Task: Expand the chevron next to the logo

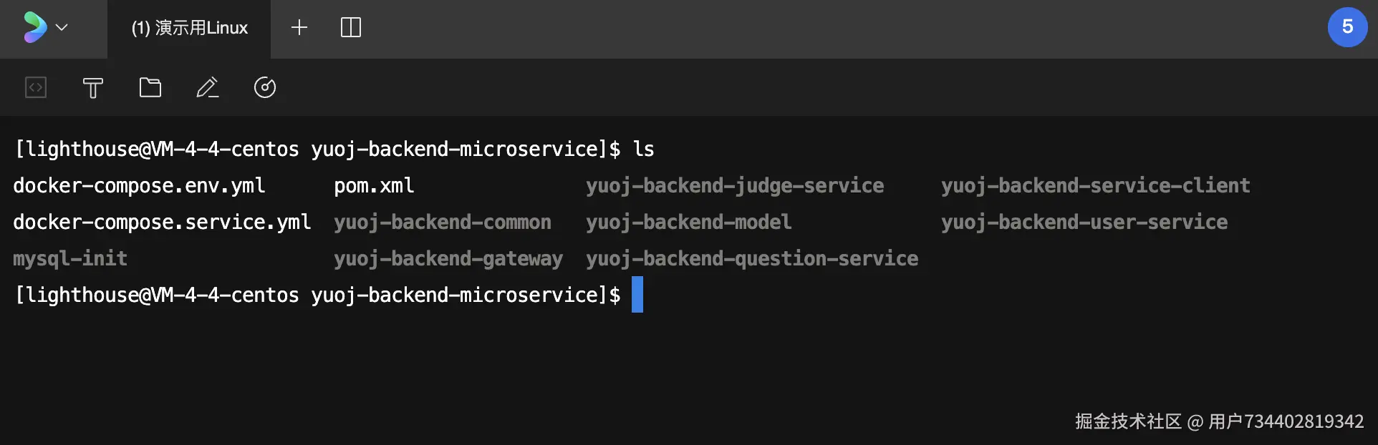Action: pyautogui.click(x=62, y=27)
